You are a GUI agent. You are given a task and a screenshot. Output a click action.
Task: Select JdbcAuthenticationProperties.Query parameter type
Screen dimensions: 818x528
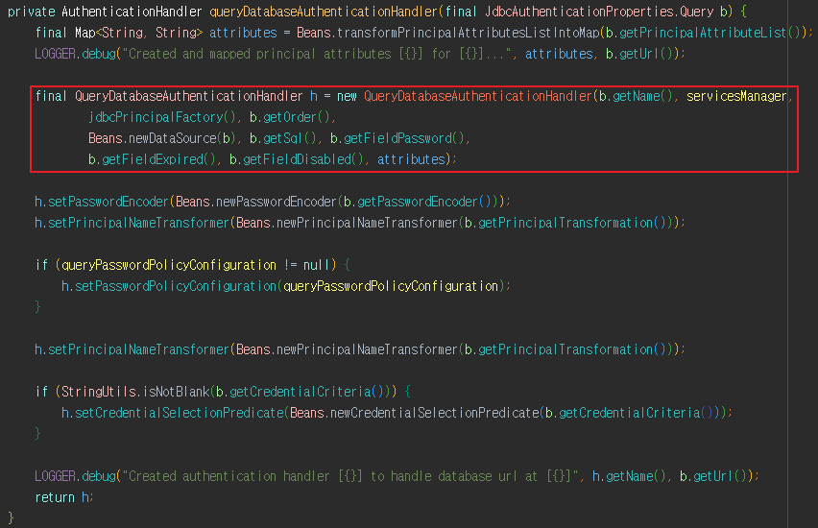[x=599, y=12]
